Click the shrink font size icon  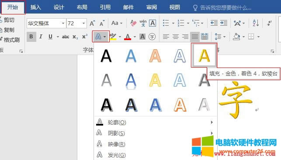pos(102,23)
